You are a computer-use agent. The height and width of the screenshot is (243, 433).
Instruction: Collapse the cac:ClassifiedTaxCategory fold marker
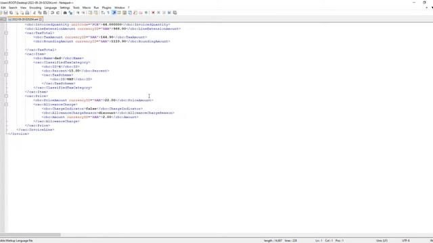(x=6, y=62)
